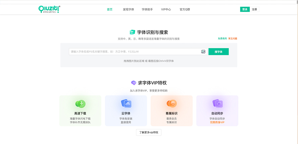298x144 pixels.
Task: Click the 字体识别与搜索 heading
Action: click(x=153, y=32)
